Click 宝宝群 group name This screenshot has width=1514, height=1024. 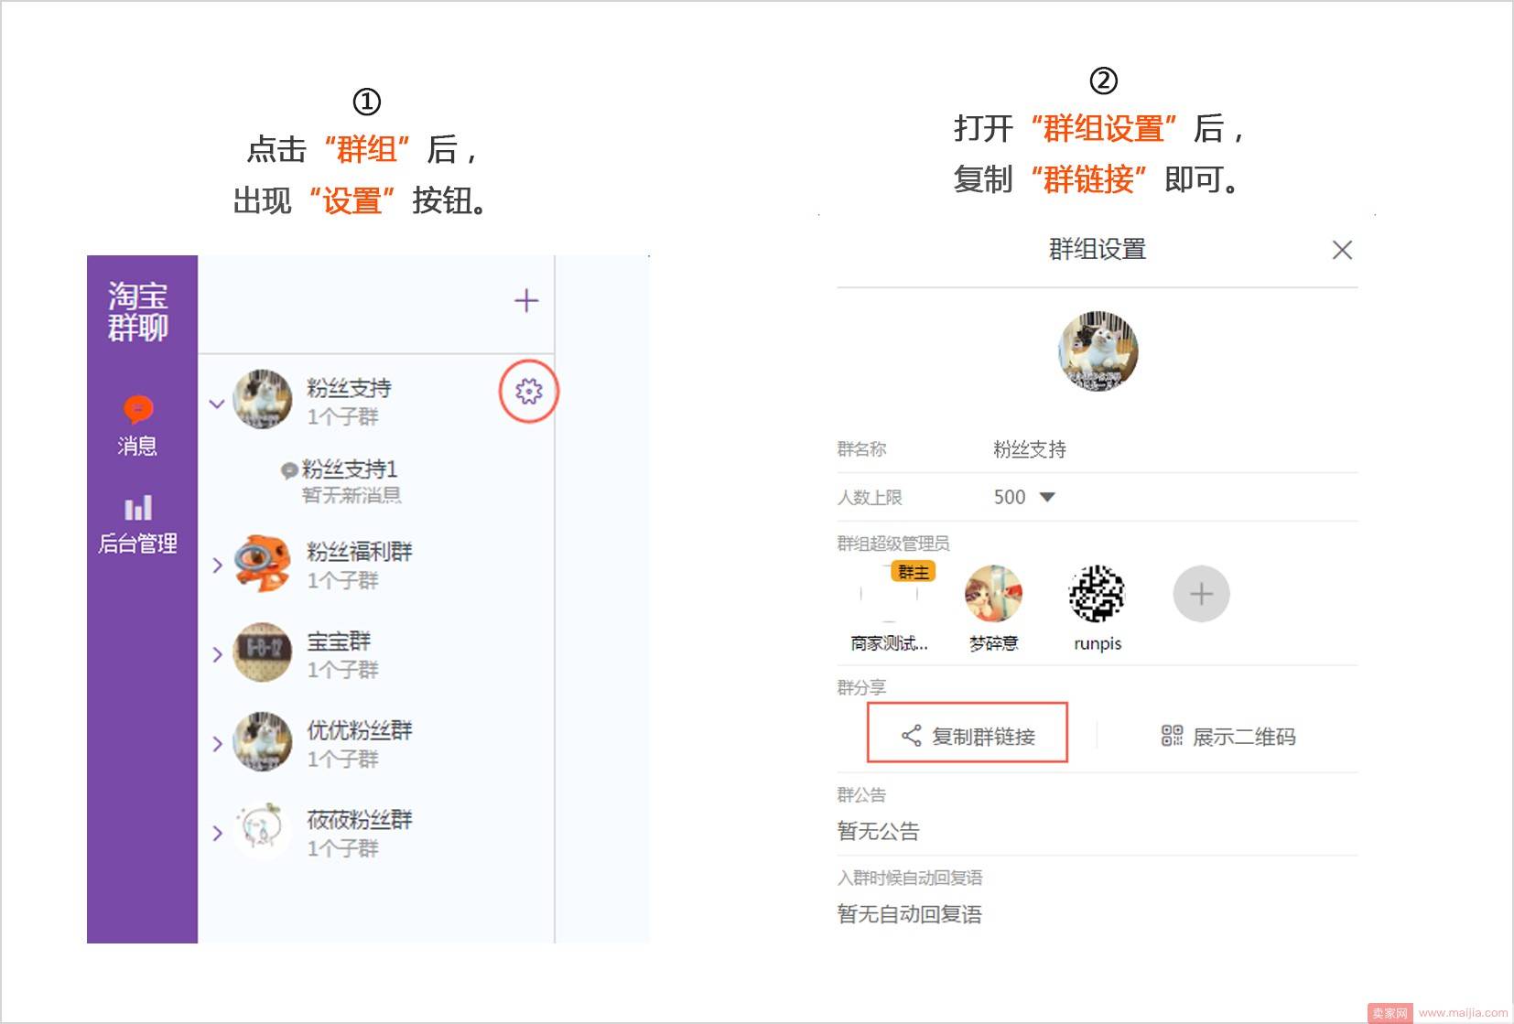pos(339,641)
